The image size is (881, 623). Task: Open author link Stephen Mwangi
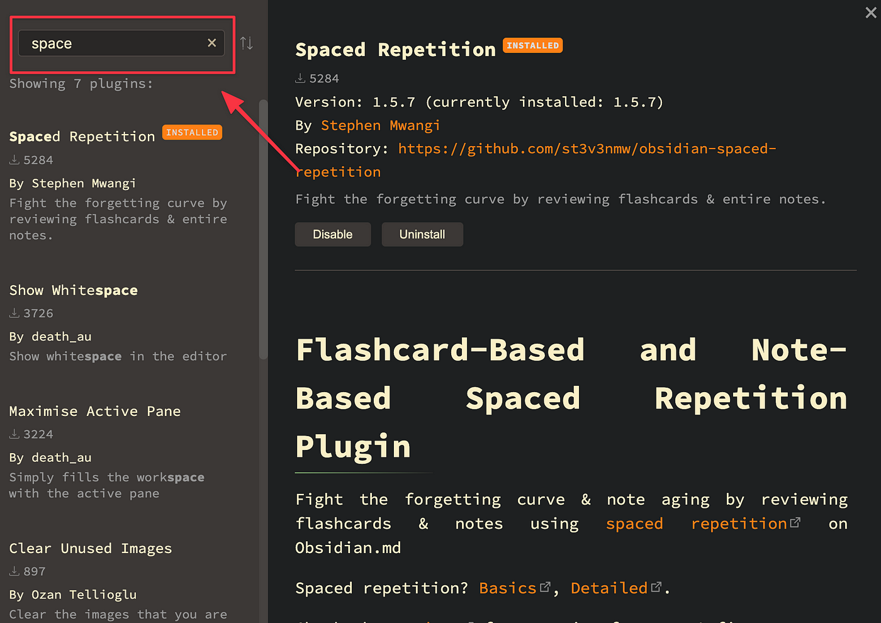pyautogui.click(x=381, y=125)
